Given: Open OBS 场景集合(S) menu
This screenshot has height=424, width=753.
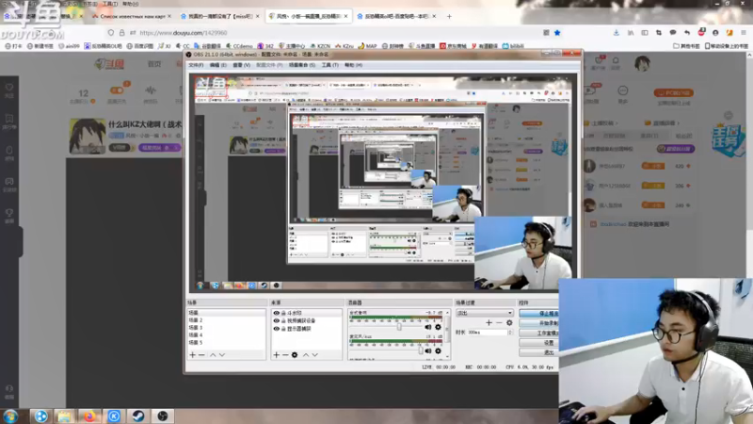Looking at the screenshot, I should coord(302,65).
